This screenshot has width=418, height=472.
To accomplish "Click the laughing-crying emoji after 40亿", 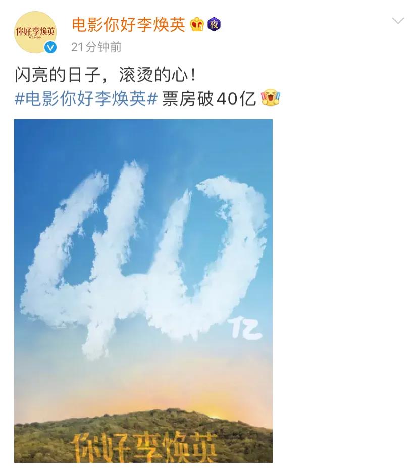I will 271,97.
